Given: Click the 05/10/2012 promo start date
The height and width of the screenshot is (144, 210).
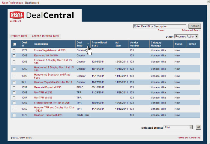Looking at the screenshot, I should pos(98,87).
